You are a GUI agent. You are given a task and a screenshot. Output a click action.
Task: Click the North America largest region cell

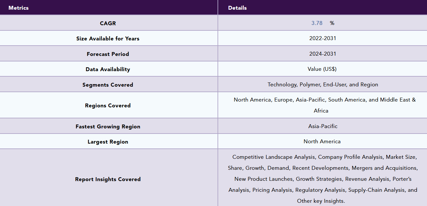tap(322, 141)
